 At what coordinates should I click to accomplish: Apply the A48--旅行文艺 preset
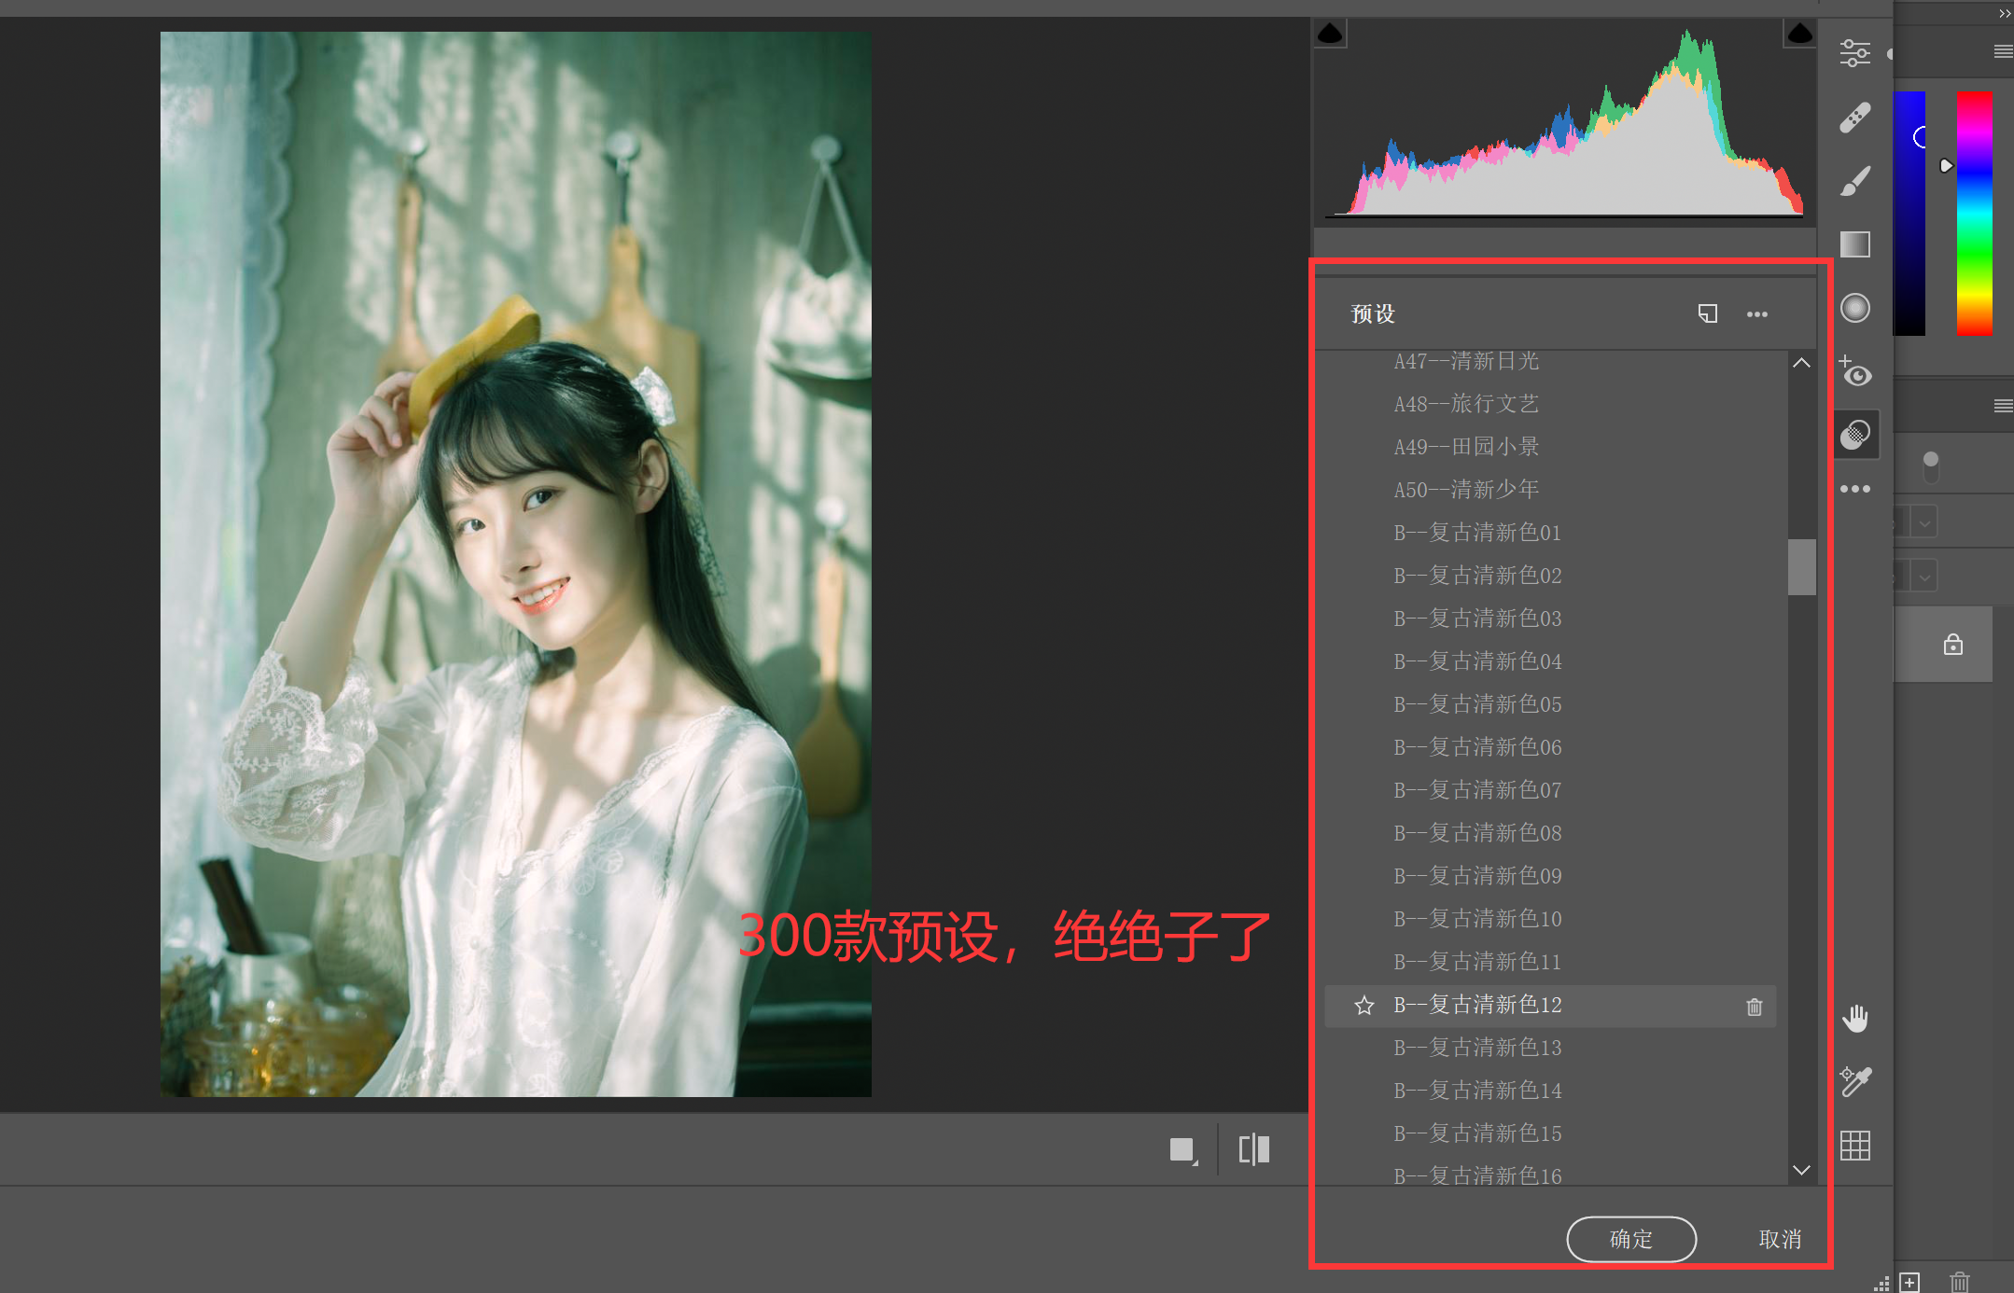(x=1465, y=404)
